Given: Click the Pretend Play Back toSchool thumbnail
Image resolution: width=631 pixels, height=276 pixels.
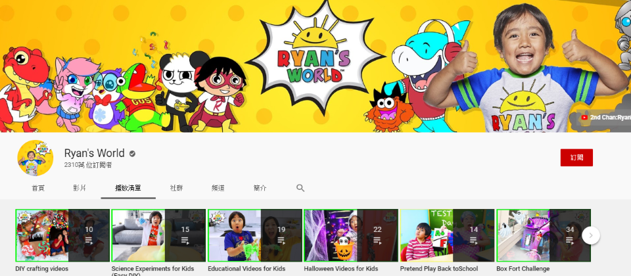Looking at the screenshot, I should pos(447,235).
